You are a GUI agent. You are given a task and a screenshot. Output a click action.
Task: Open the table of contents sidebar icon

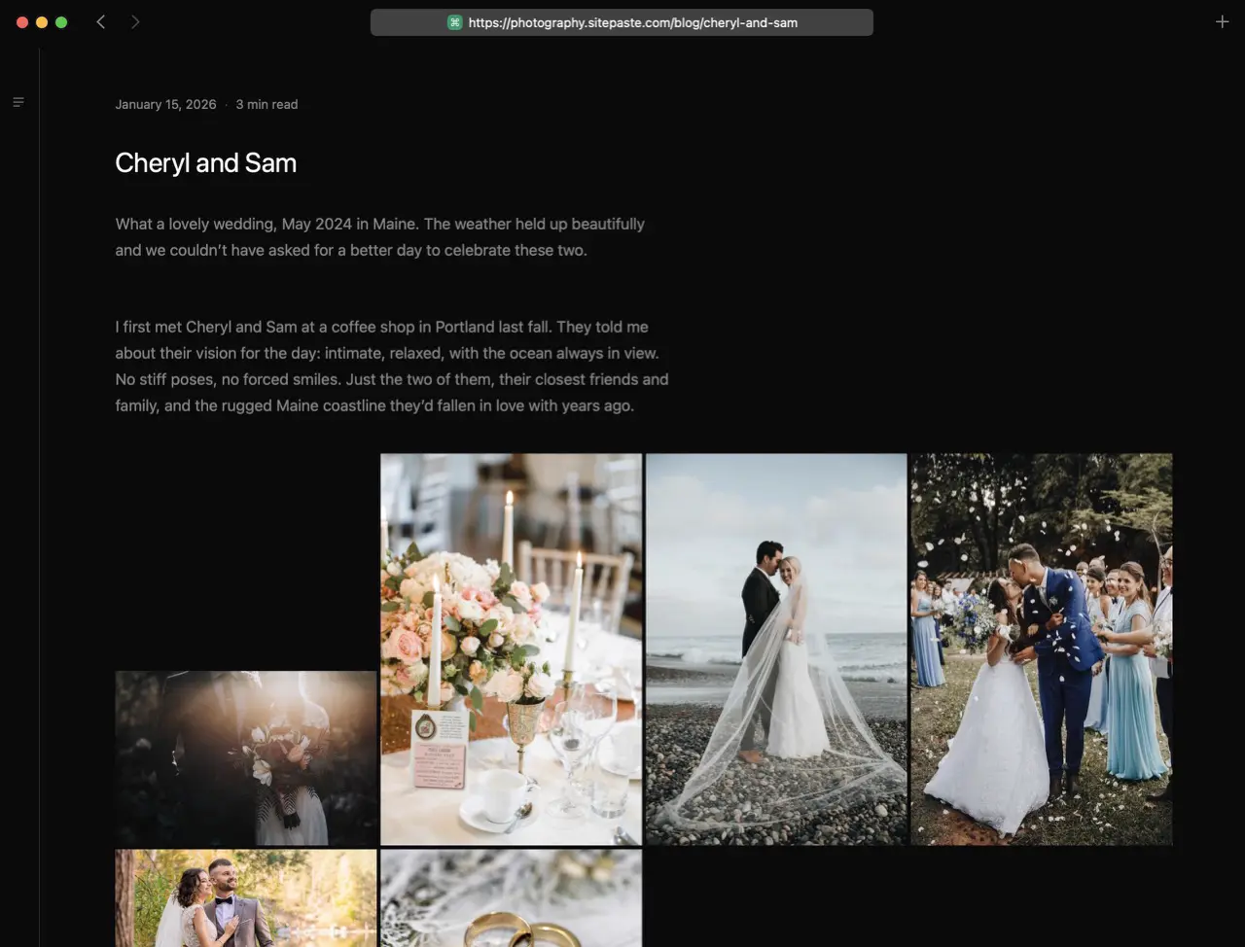tap(18, 101)
